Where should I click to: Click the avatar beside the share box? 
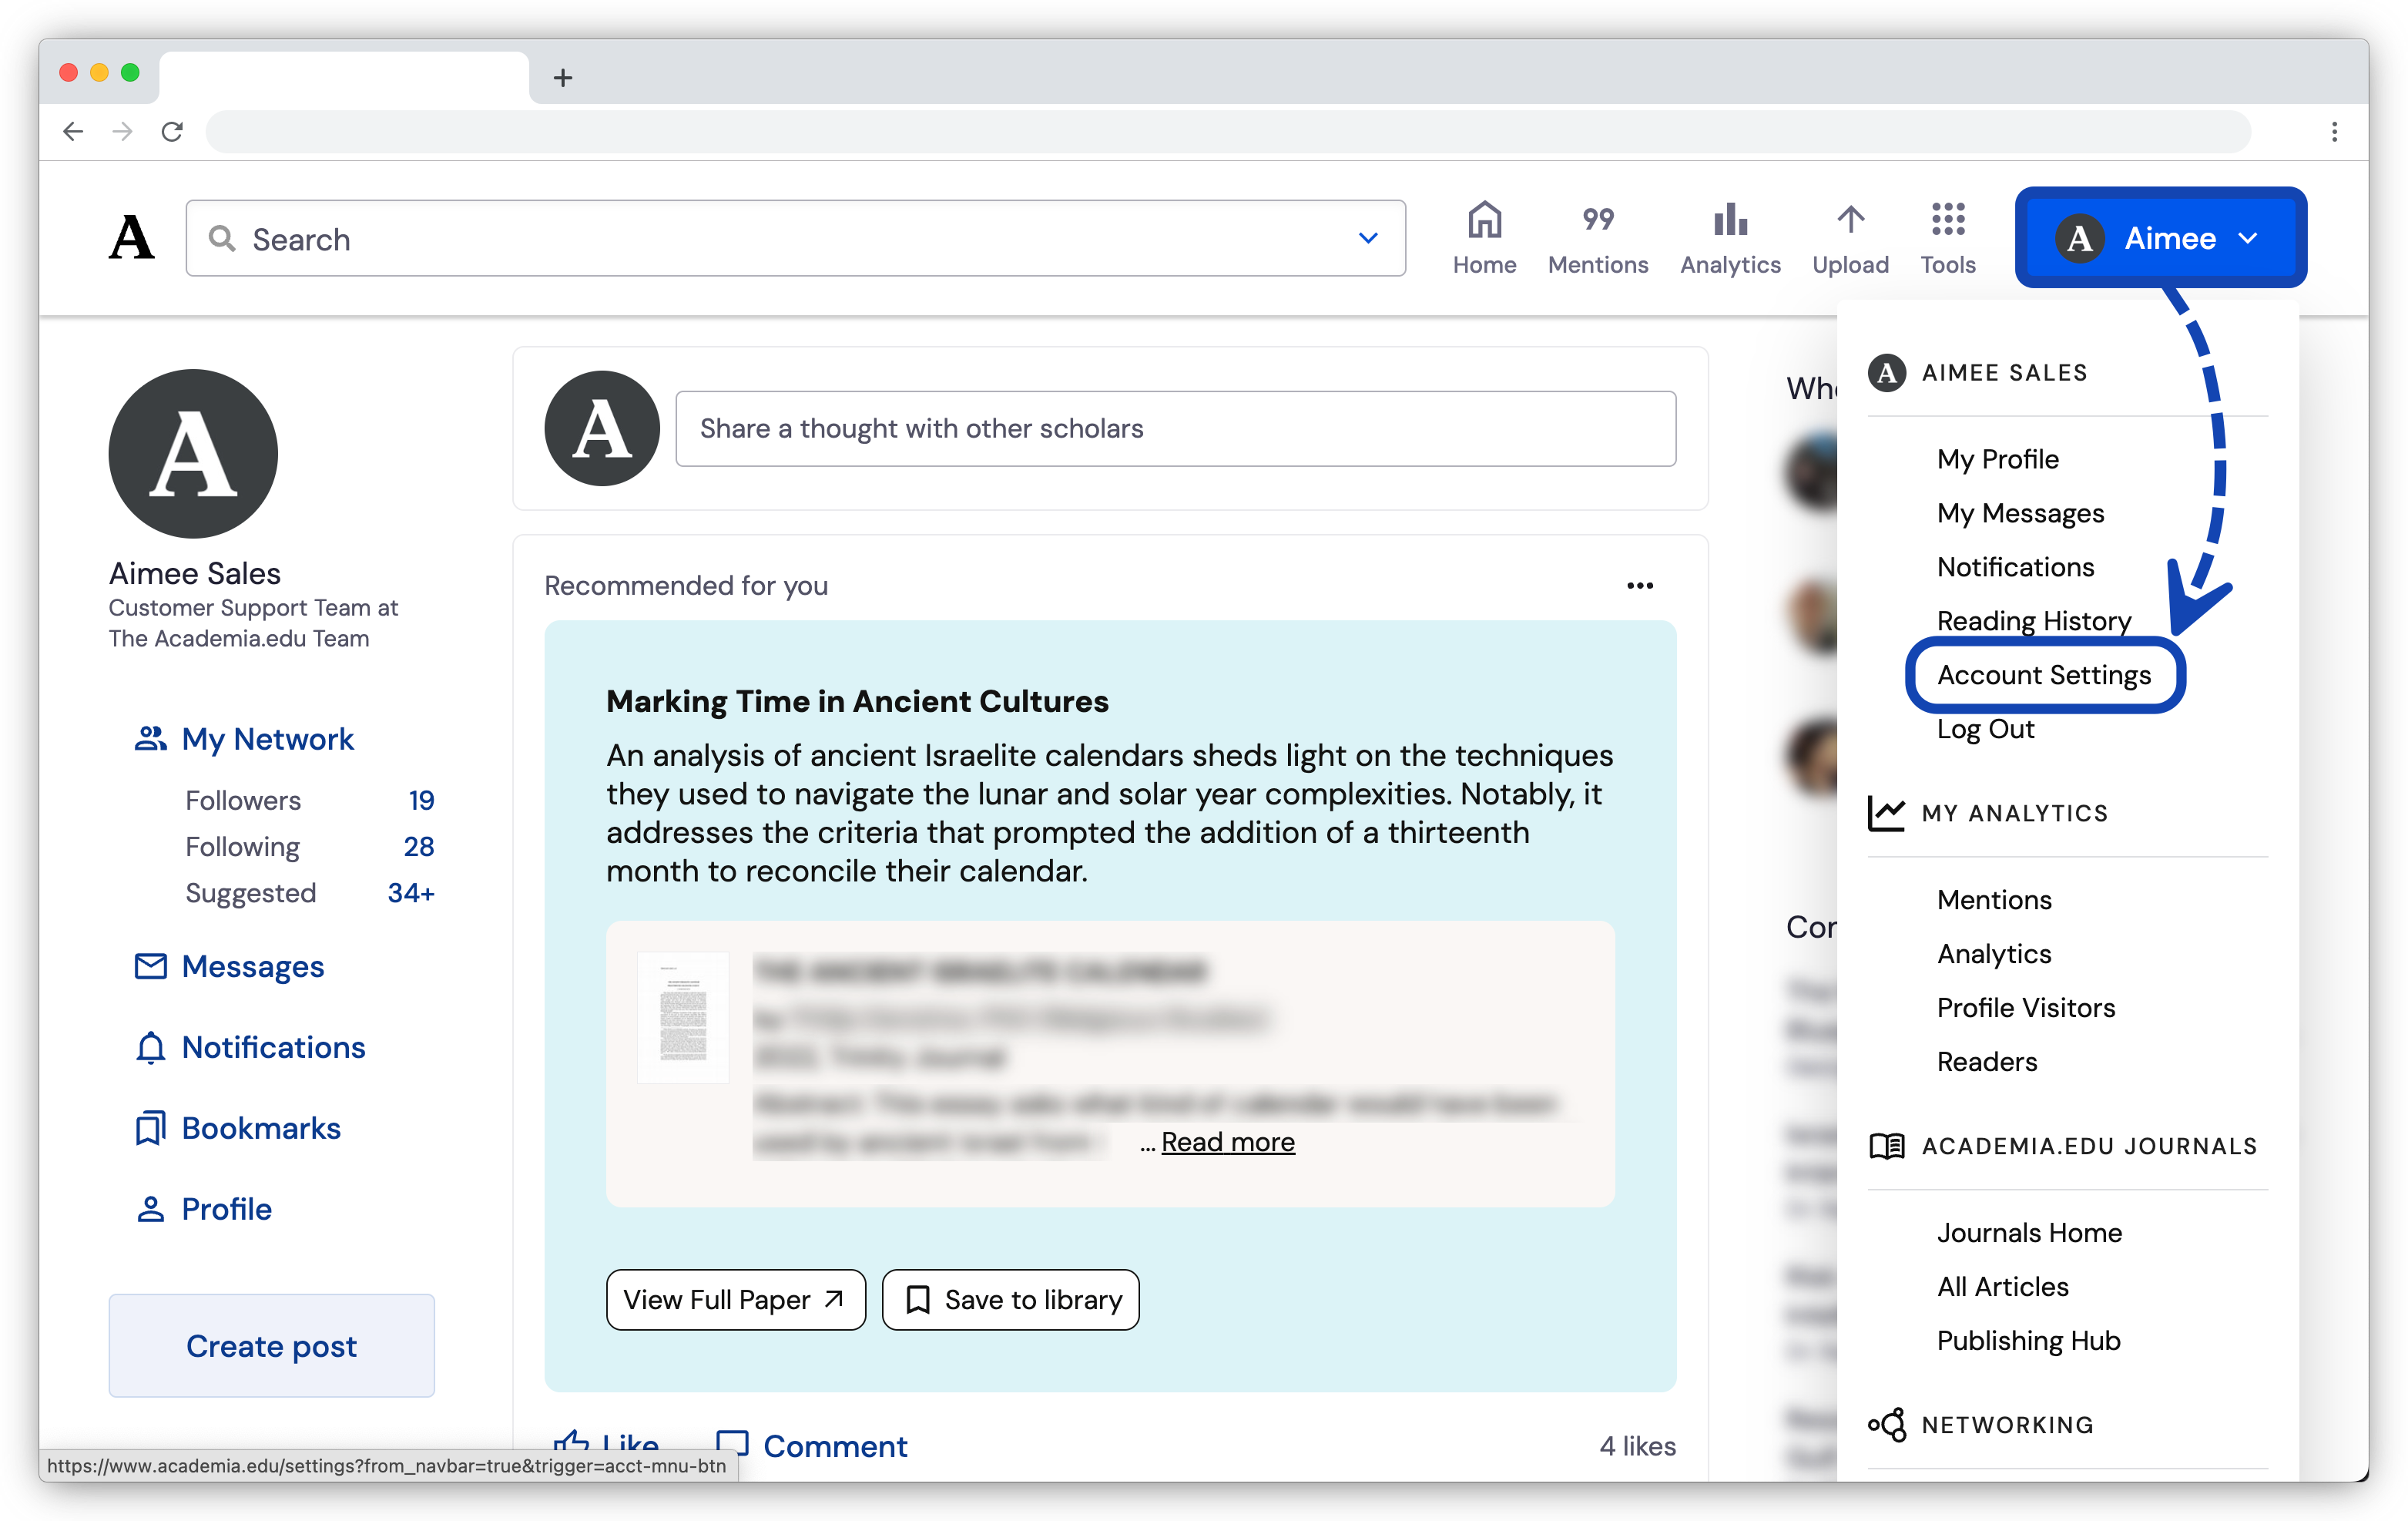pyautogui.click(x=601, y=428)
